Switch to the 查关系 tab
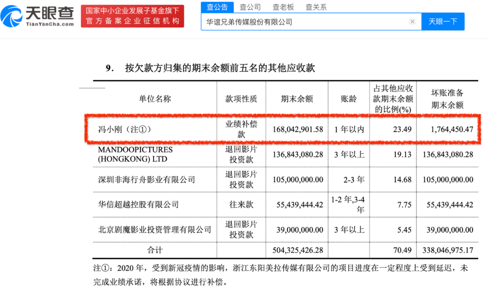488x290 pixels. click(316, 7)
